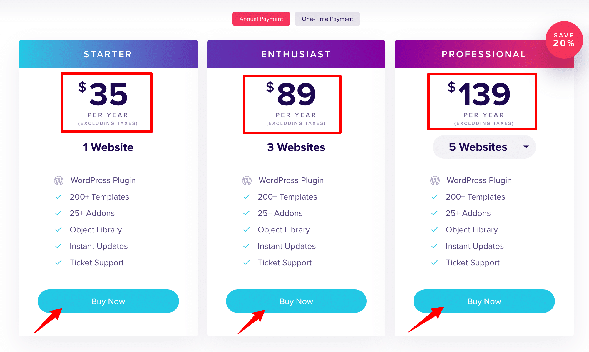Click WordPress logo icon in Starter plan
Viewport: 589px width, 352px height.
click(59, 181)
